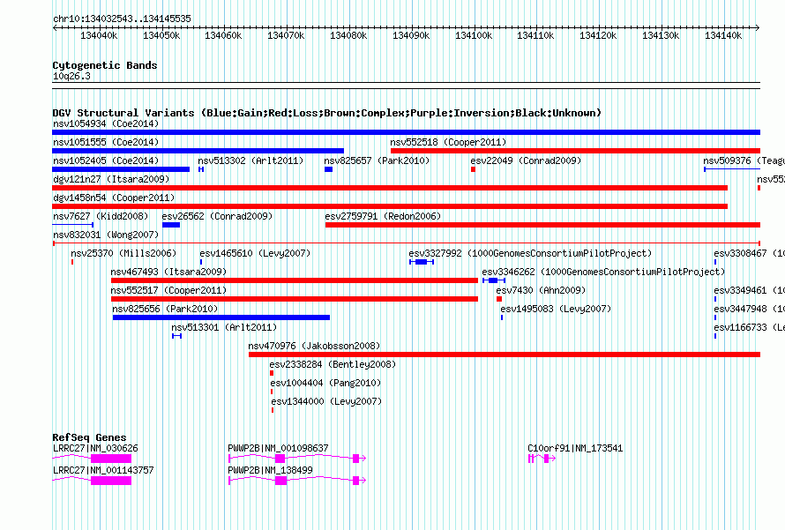Open the esv1166733 variant label
The height and width of the screenshot is (530, 785).
click(749, 327)
